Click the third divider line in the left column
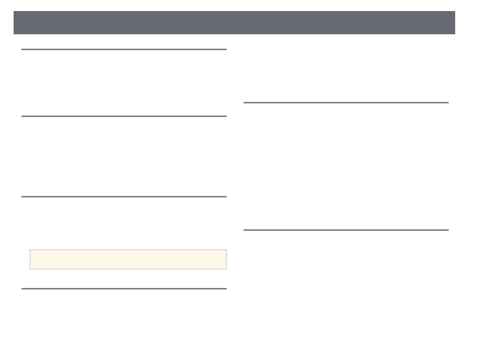The image size is (477, 337). click(124, 197)
